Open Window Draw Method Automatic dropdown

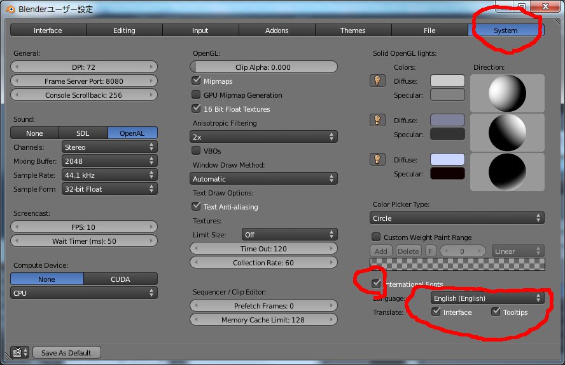263,178
